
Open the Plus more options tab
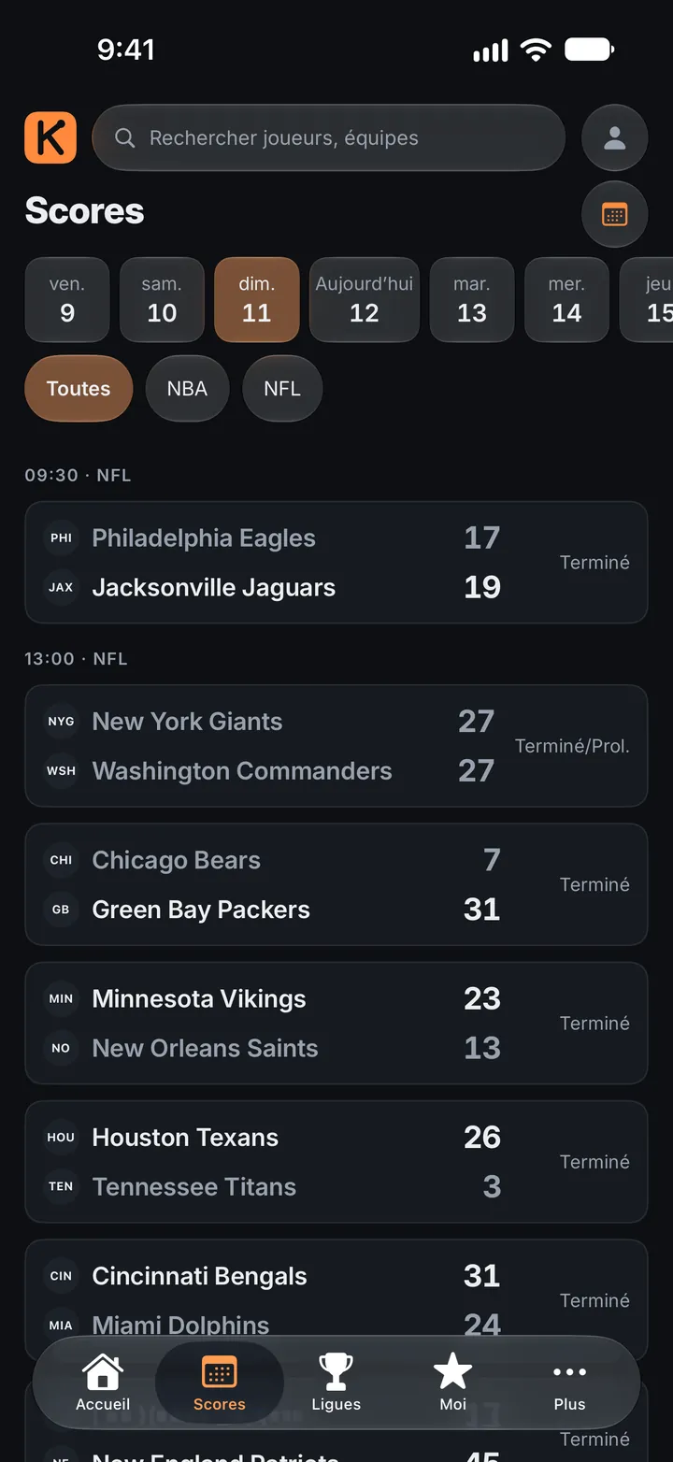point(569,1383)
